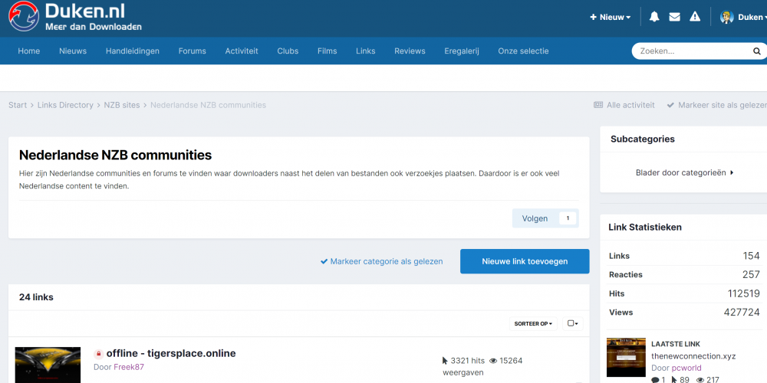Image resolution: width=767 pixels, height=383 pixels.
Task: Go to the Forums menu item
Action: pos(192,51)
